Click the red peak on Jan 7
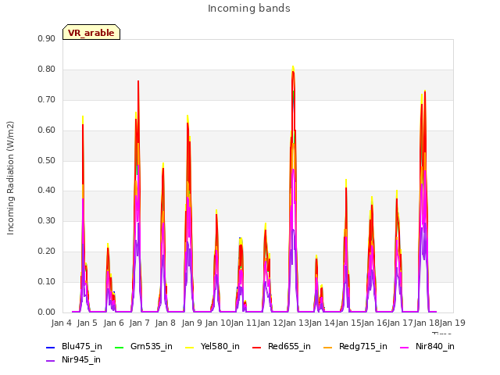 pos(138,83)
